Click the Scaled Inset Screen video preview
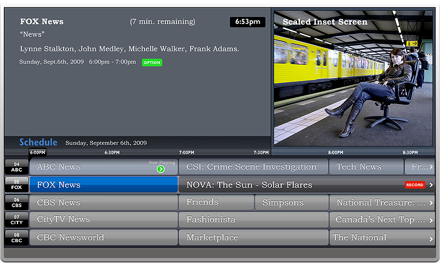 coord(353,78)
